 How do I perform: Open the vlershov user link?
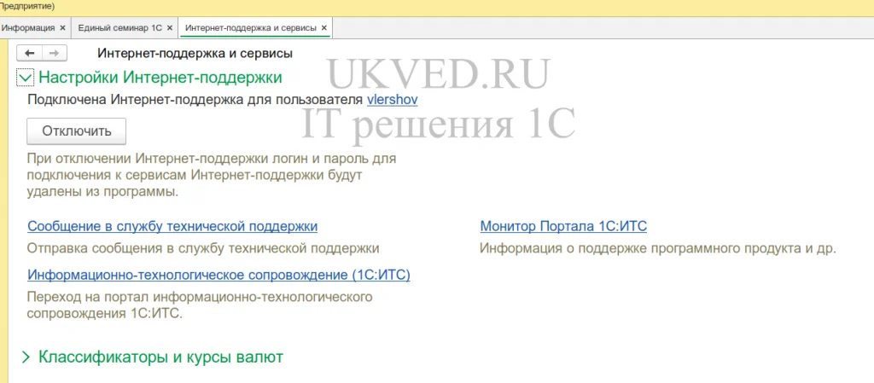coord(393,100)
